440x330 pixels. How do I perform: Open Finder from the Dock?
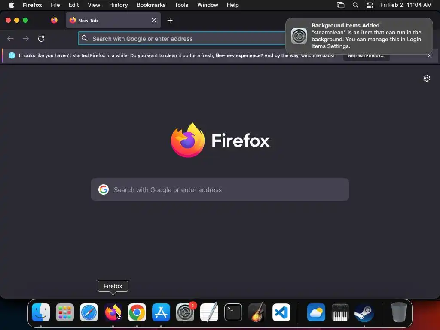point(41,312)
